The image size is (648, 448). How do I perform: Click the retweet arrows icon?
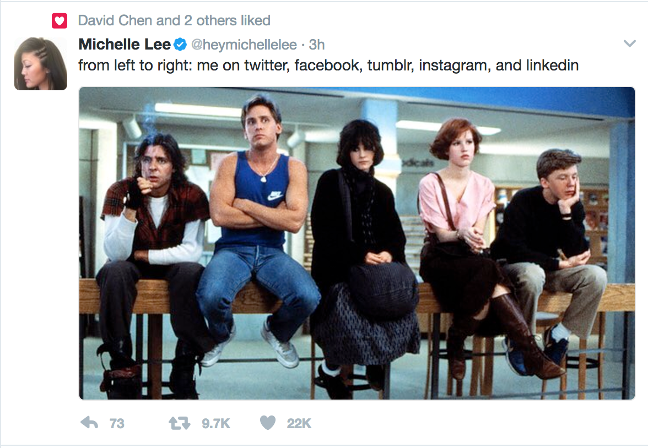[x=179, y=423]
